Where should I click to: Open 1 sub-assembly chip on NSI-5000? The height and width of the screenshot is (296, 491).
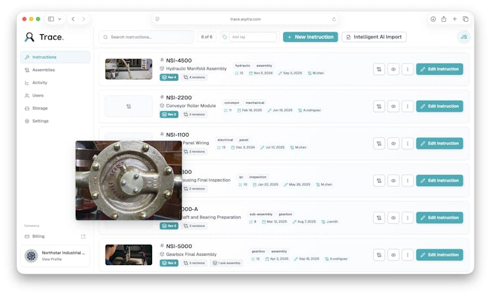coord(226,263)
